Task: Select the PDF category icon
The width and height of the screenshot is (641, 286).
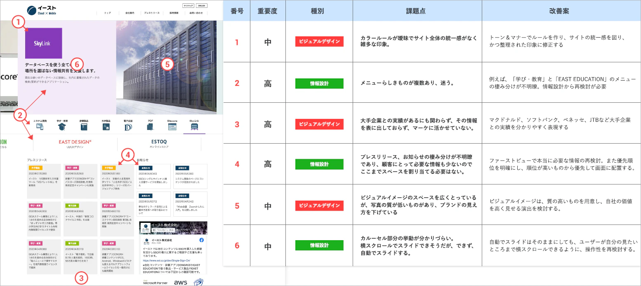Action: 150,128
